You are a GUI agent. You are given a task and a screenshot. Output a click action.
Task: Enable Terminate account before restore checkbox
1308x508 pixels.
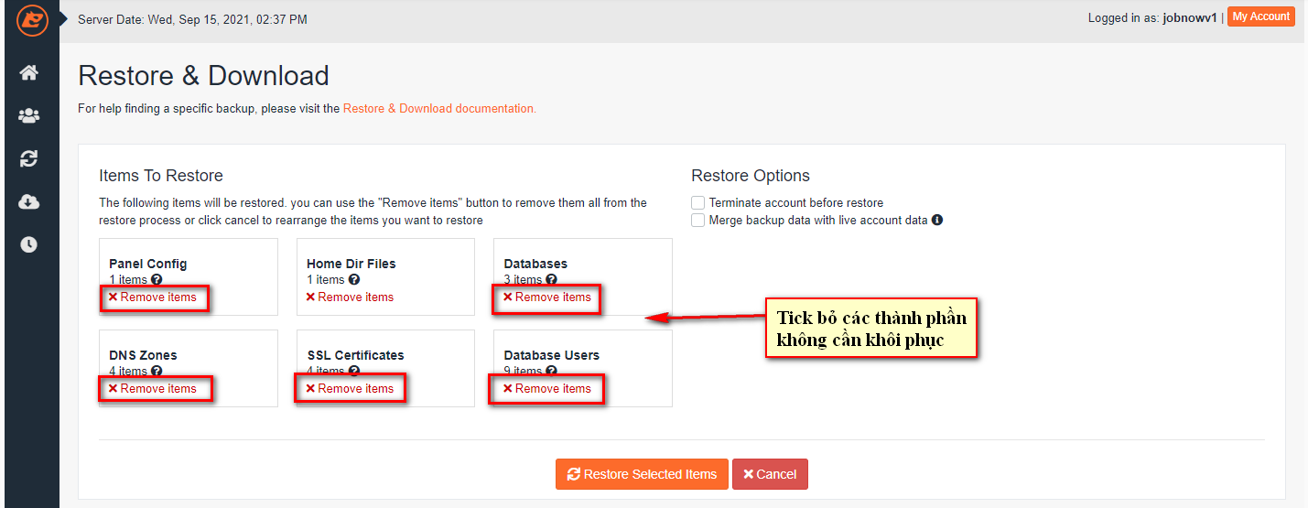click(698, 202)
